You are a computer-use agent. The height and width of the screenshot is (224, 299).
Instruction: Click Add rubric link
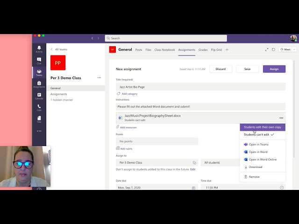coord(124,148)
